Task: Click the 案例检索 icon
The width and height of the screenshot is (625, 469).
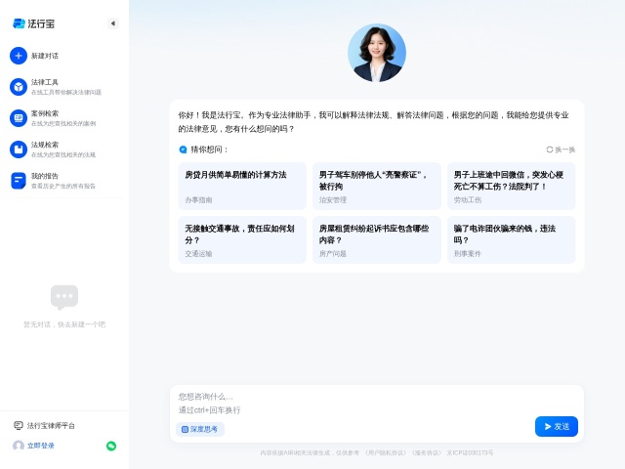Action: tap(19, 118)
